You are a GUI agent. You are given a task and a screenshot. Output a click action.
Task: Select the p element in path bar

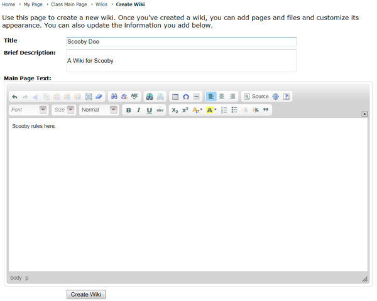(x=26, y=278)
